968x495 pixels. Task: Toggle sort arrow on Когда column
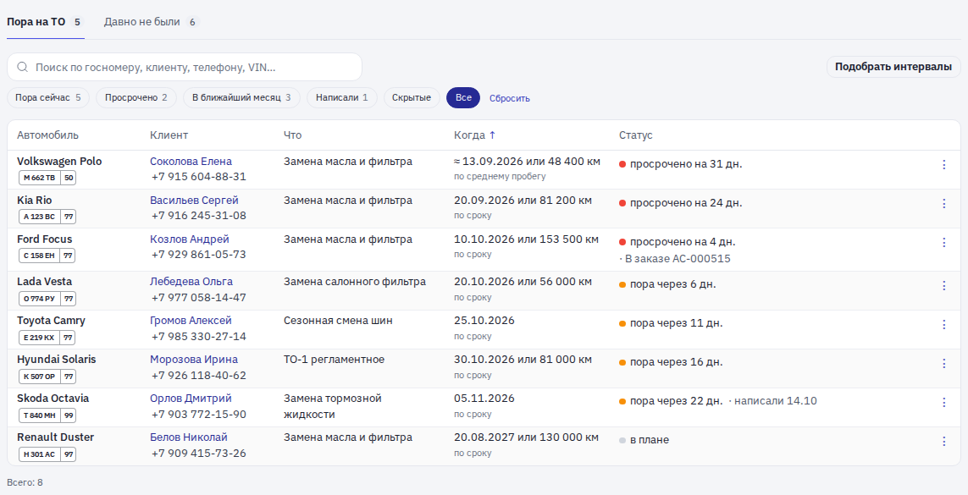pyautogui.click(x=492, y=135)
